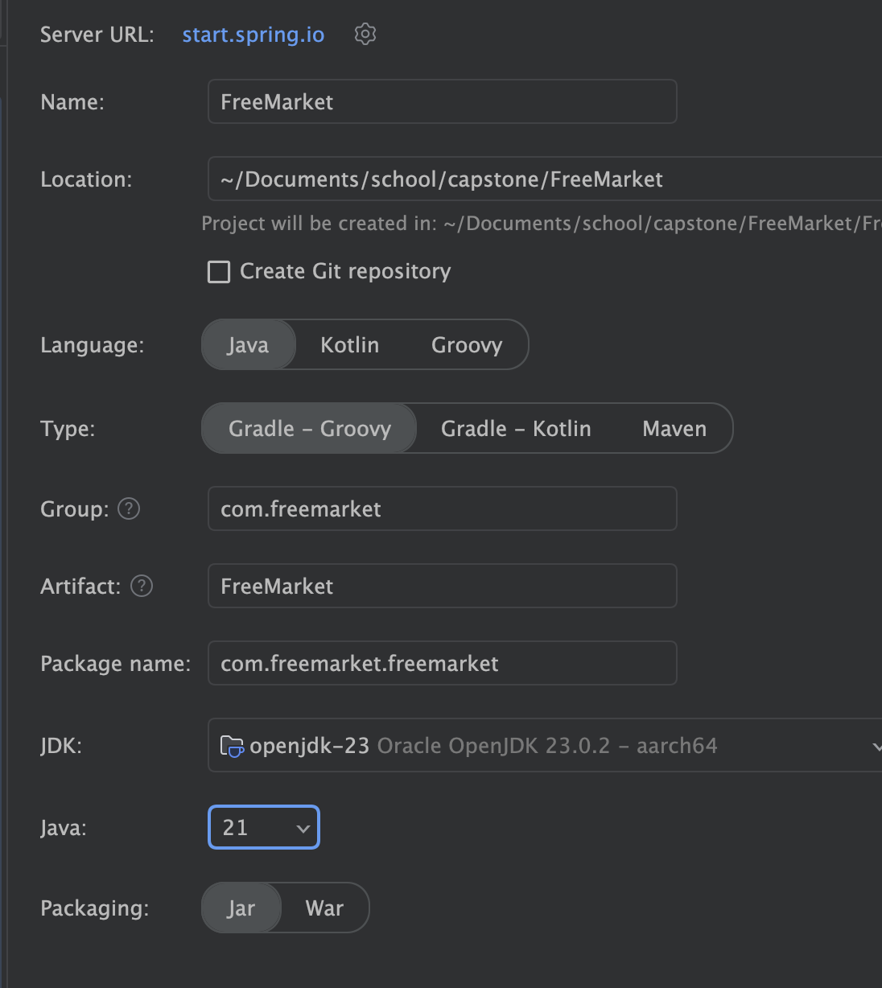Open server URL settings gear icon
This screenshot has height=988, width=882.
365,35
